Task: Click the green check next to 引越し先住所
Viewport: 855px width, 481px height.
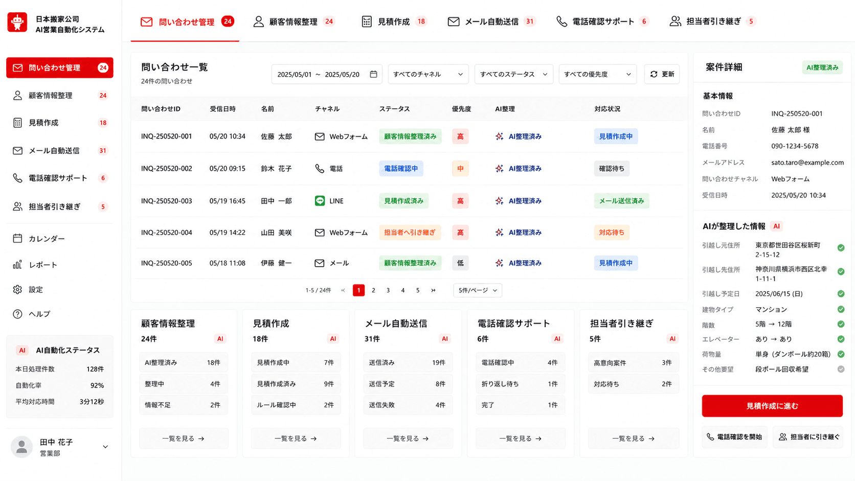Action: [x=841, y=272]
